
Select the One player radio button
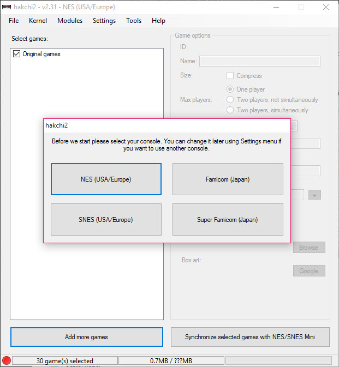click(230, 89)
